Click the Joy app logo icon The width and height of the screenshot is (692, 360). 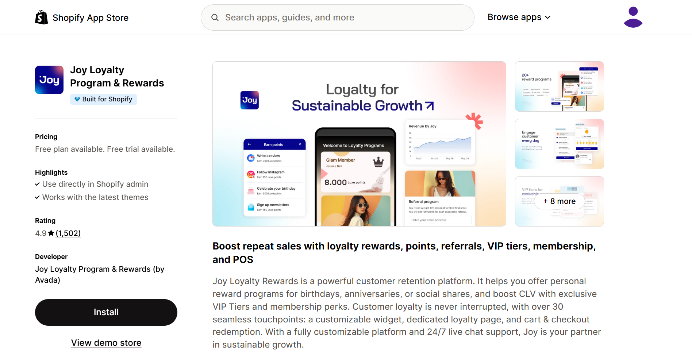pyautogui.click(x=49, y=80)
